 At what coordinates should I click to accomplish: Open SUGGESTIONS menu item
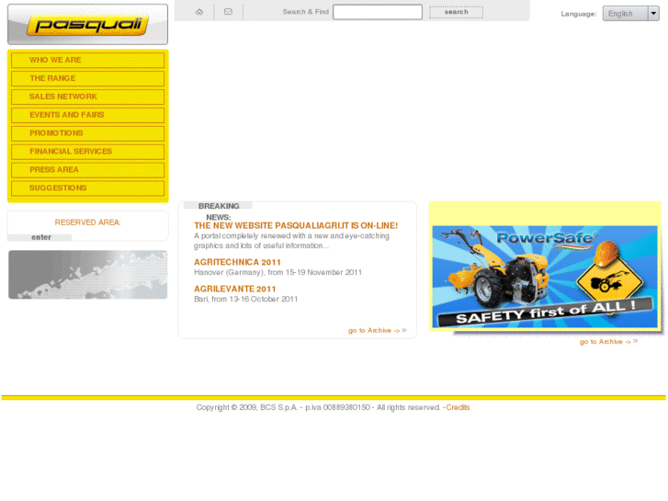click(88, 188)
